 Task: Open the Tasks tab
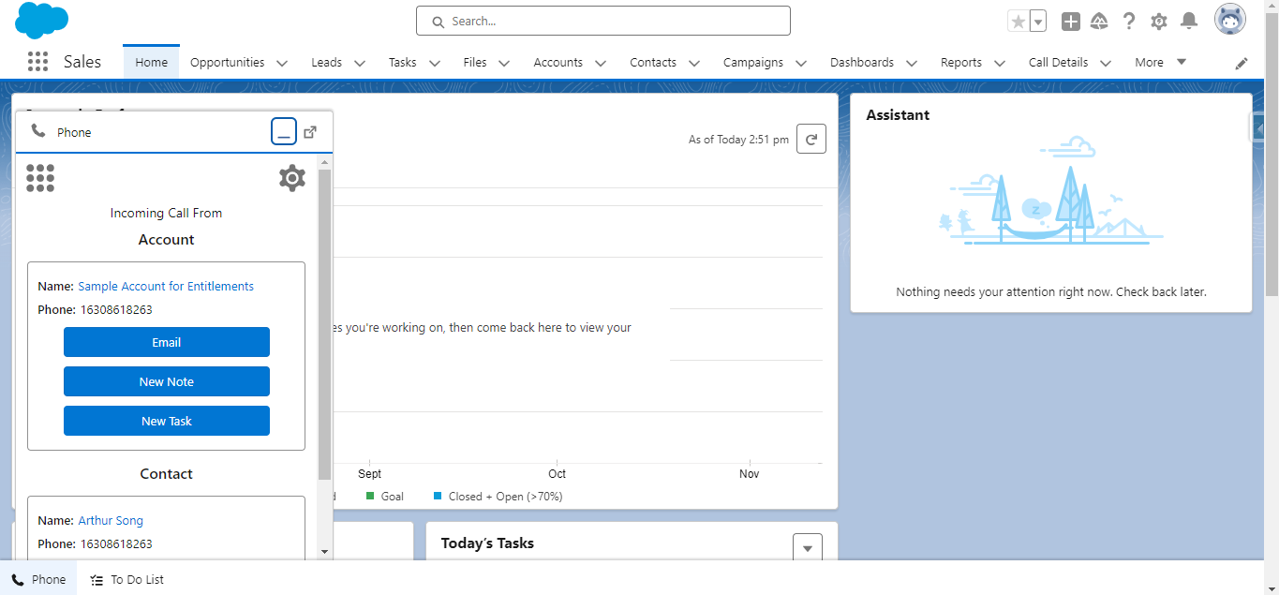click(403, 63)
